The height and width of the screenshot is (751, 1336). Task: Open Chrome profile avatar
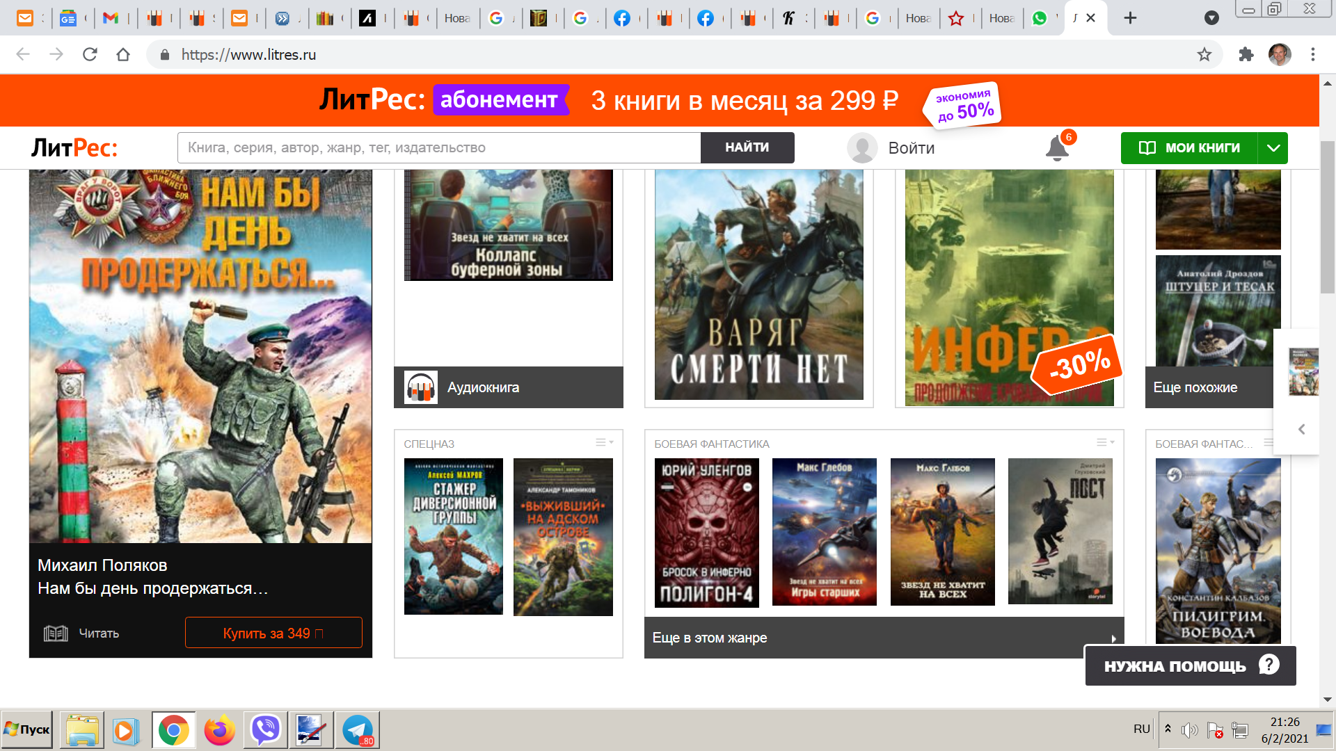point(1280,54)
